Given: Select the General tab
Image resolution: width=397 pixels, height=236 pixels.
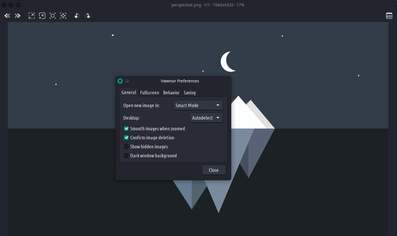Looking at the screenshot, I should click(129, 92).
